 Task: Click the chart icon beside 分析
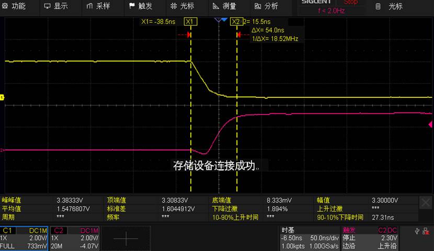(258, 6)
